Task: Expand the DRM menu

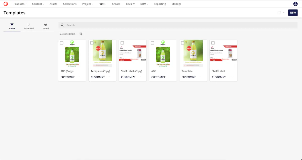Action: (x=144, y=4)
